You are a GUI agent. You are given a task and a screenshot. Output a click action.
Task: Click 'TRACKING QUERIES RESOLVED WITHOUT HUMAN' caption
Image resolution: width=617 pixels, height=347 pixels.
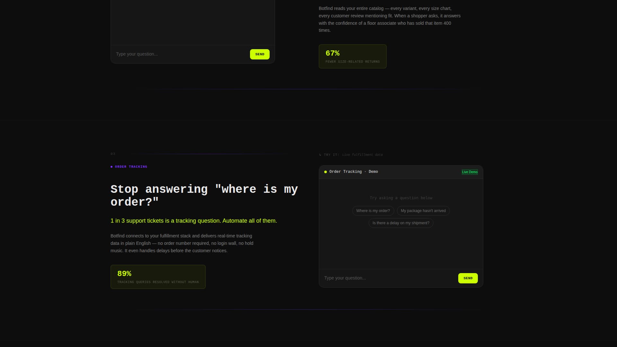158,282
